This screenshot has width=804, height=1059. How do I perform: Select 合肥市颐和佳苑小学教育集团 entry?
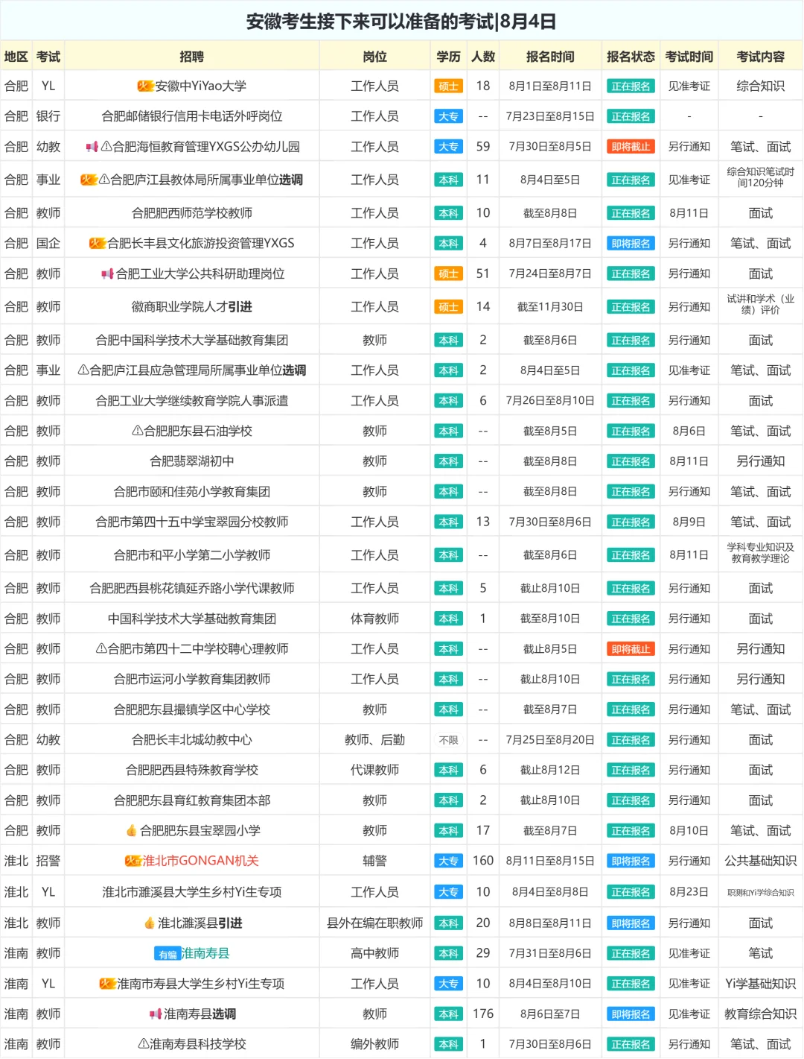point(192,492)
